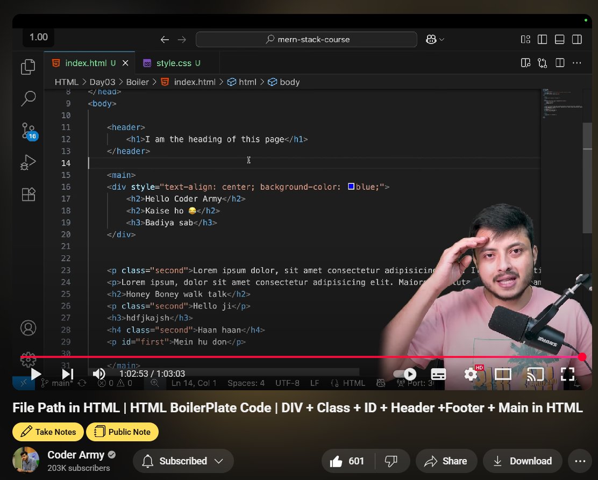
Task: Enter fullscreen mode
Action: (567, 374)
